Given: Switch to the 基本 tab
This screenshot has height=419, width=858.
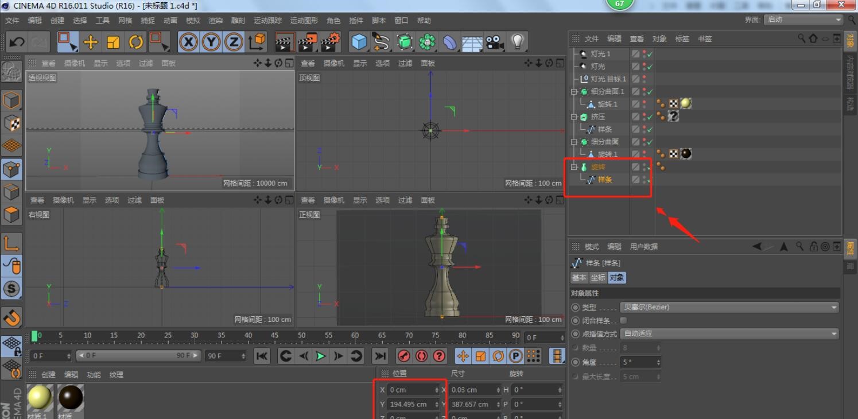Looking at the screenshot, I should tap(579, 277).
